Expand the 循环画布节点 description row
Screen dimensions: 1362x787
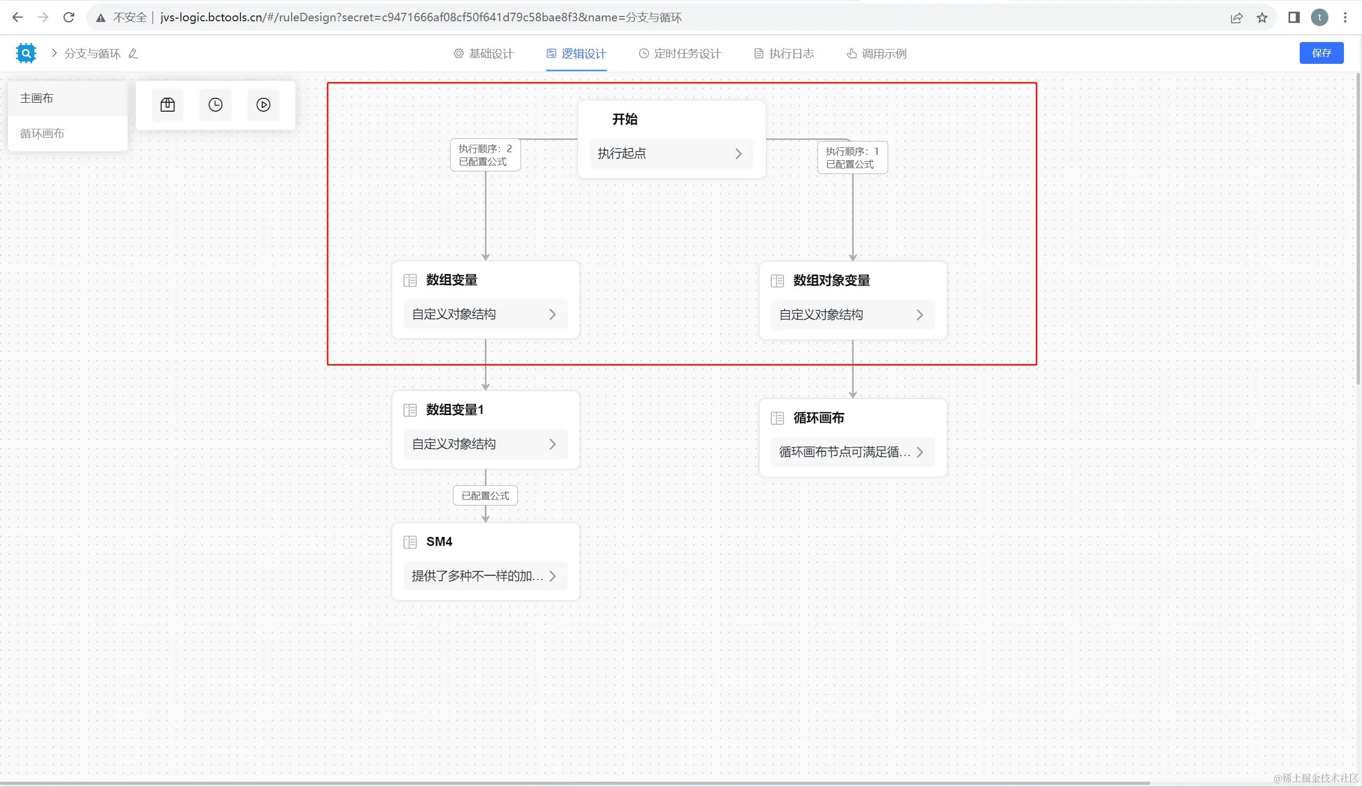[x=919, y=452]
